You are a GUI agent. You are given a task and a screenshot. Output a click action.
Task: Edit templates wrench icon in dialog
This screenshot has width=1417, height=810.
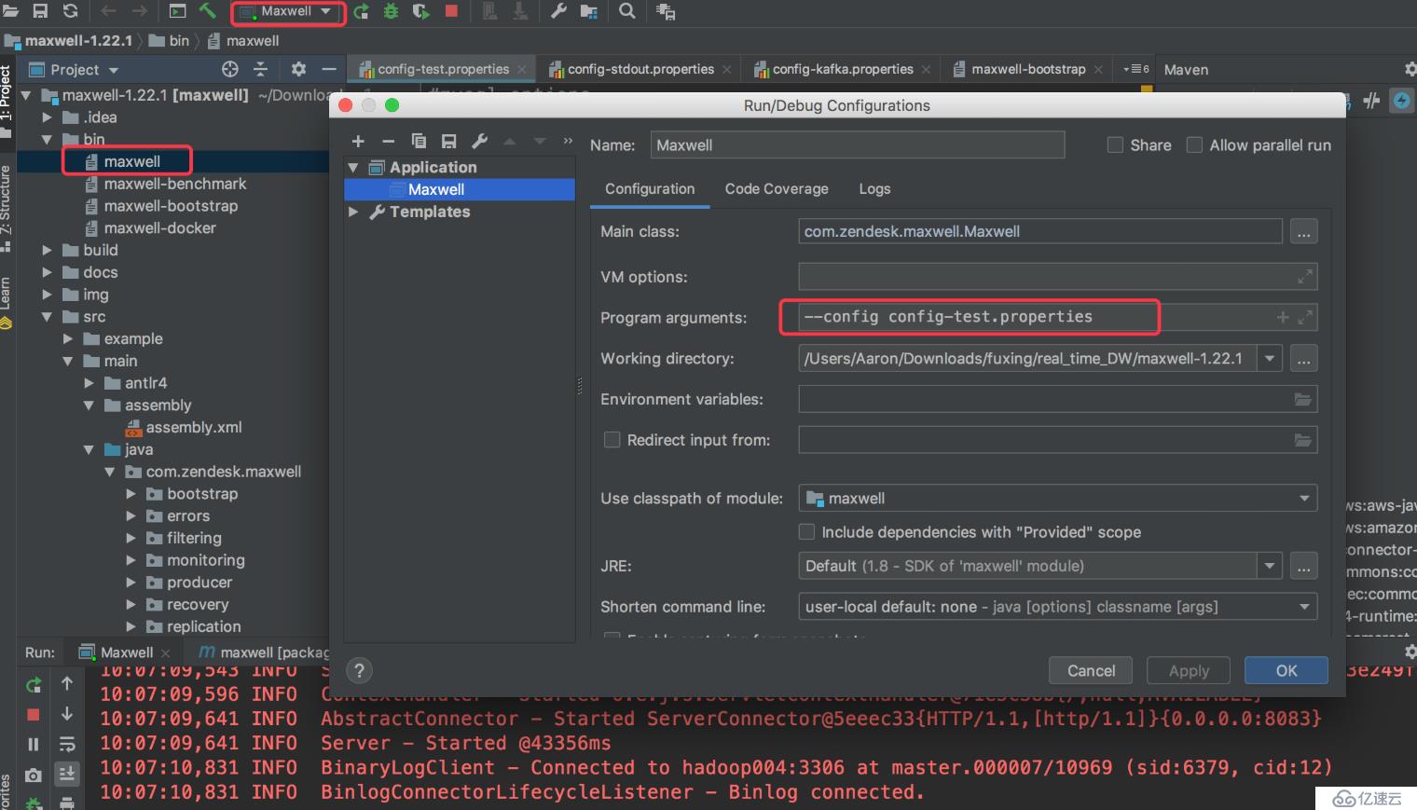click(479, 141)
